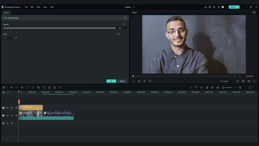259x146 pixels.
Task: Click the fullscreen expand icon in player
Action: pos(254,81)
